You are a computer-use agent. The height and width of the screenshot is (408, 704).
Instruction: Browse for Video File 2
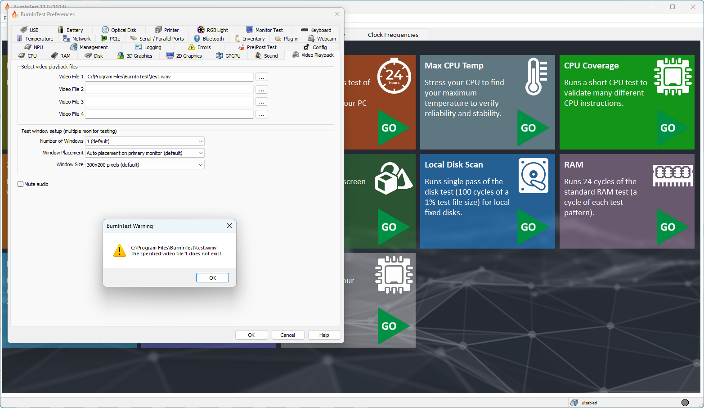click(x=261, y=90)
